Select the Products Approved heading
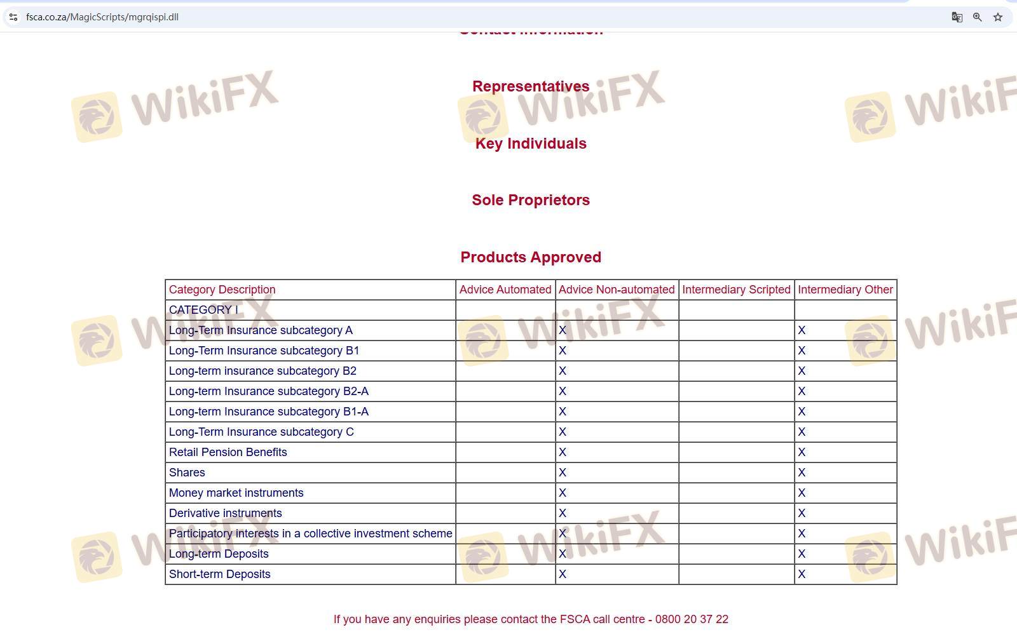 pos(531,257)
